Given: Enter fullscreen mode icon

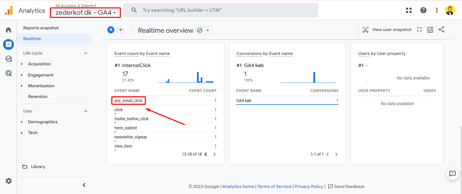Looking at the screenshot, I should coord(420,30).
